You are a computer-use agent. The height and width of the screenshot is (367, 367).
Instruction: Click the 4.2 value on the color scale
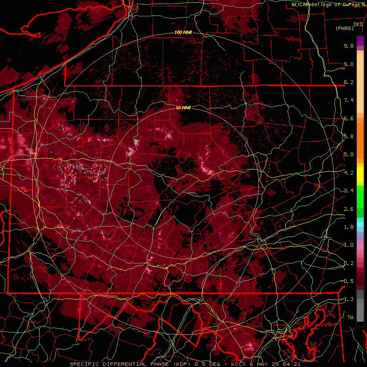click(349, 173)
